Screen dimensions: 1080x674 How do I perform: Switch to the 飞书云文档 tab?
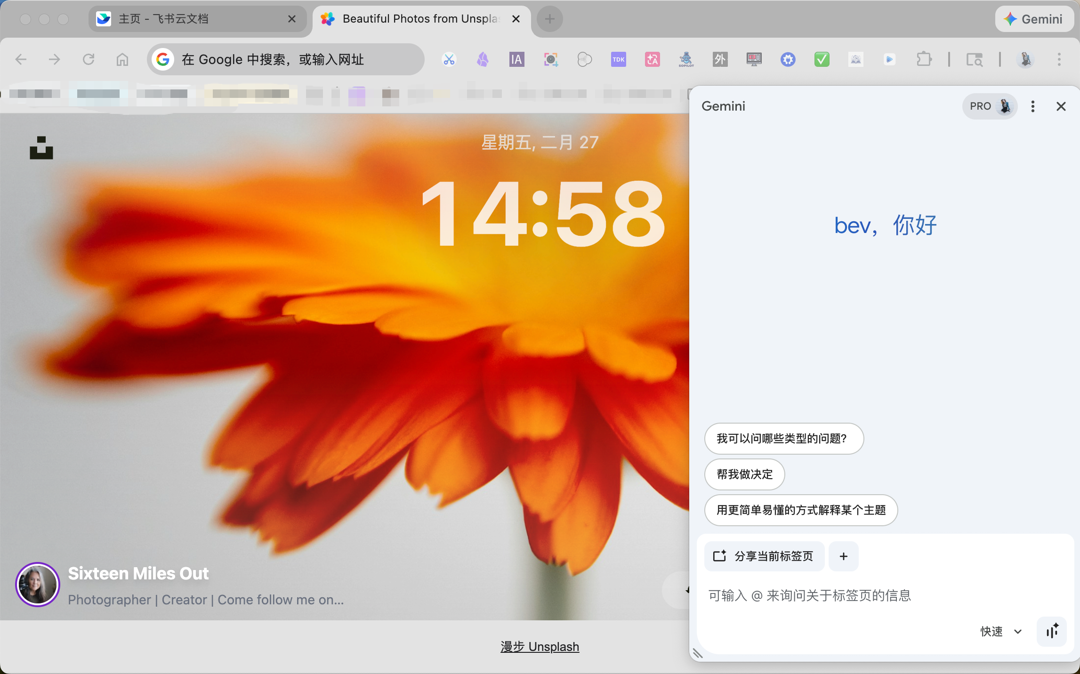click(x=188, y=19)
